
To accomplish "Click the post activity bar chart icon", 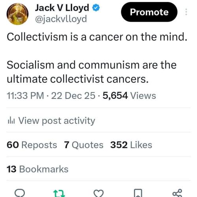I will pos(11,121).
